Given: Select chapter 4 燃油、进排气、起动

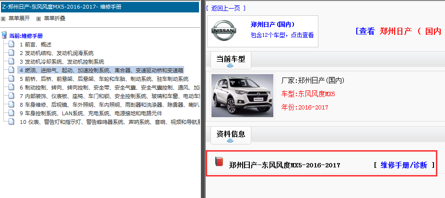Looking at the screenshot, I should pos(101,70).
